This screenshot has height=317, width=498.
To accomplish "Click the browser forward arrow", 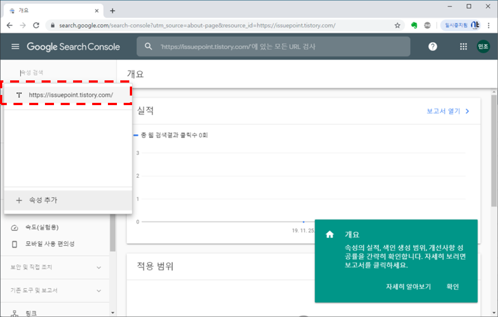I will (23, 25).
